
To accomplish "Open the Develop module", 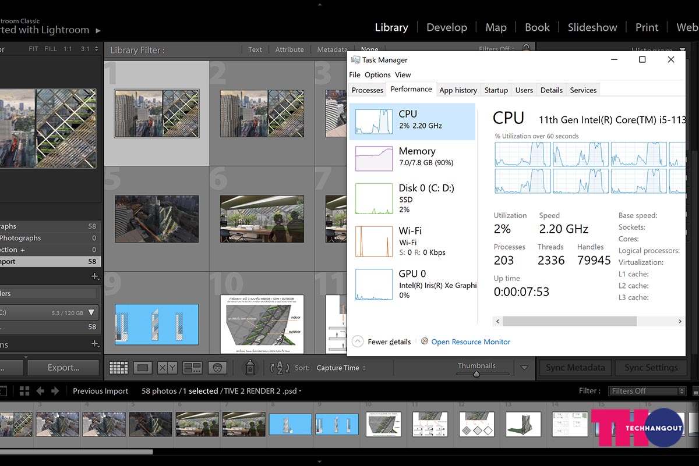I will pyautogui.click(x=447, y=27).
